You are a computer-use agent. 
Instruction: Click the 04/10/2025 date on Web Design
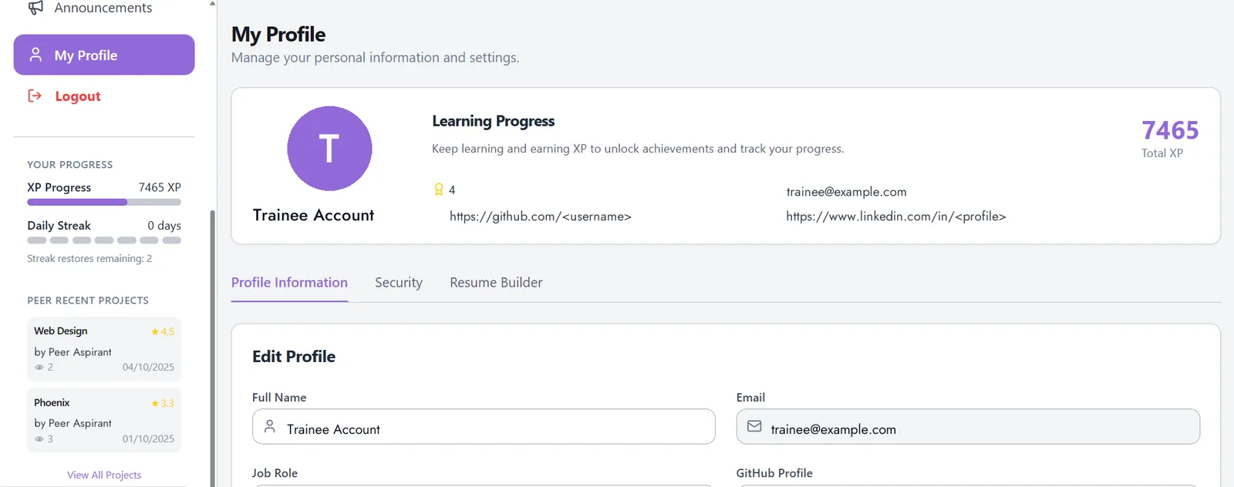(148, 367)
